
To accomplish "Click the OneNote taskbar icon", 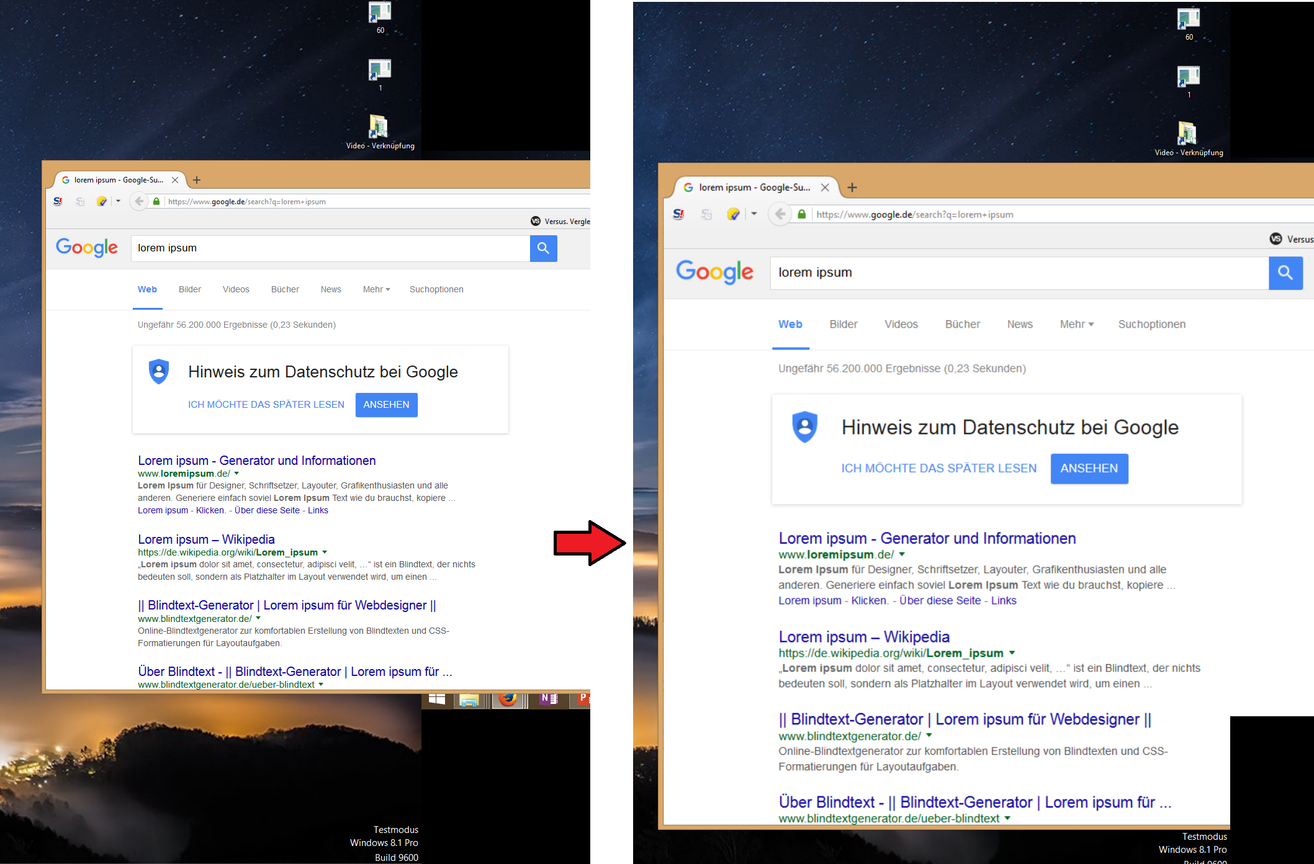I will 549,700.
